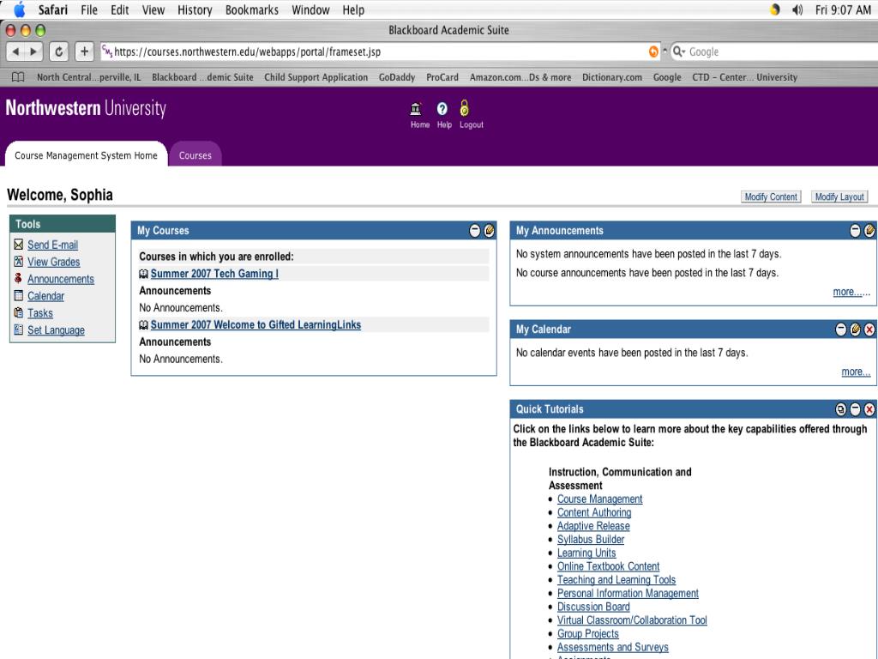Open the Virtual Classroom/Collaboration Tool link
The width and height of the screenshot is (878, 659).
[x=632, y=620]
